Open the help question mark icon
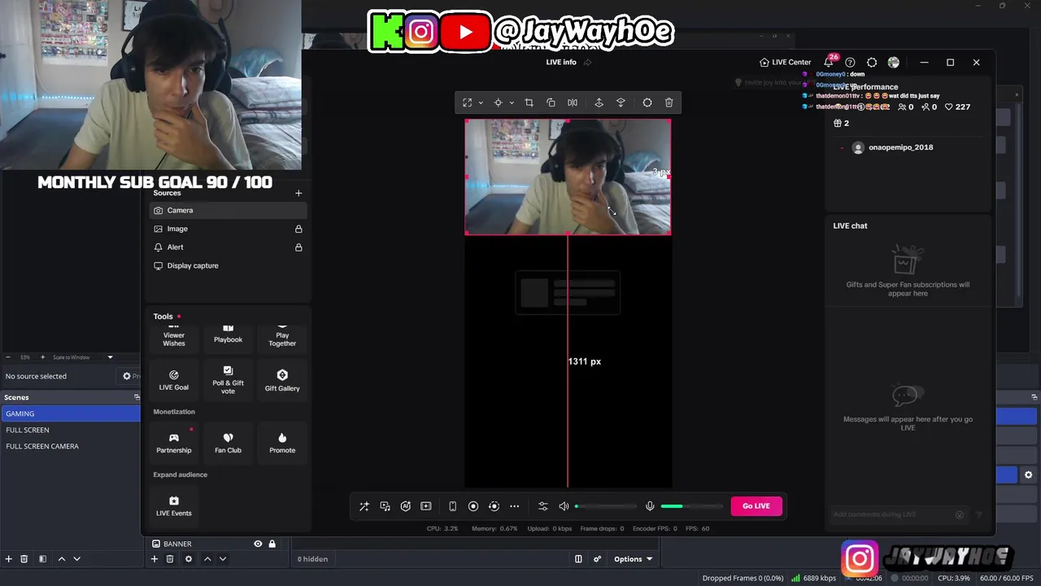 point(850,62)
